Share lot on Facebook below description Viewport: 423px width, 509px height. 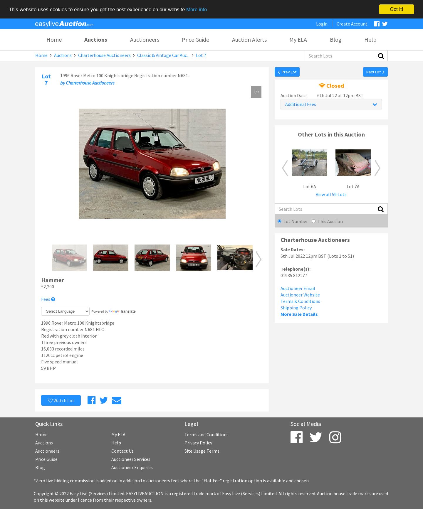(x=92, y=400)
